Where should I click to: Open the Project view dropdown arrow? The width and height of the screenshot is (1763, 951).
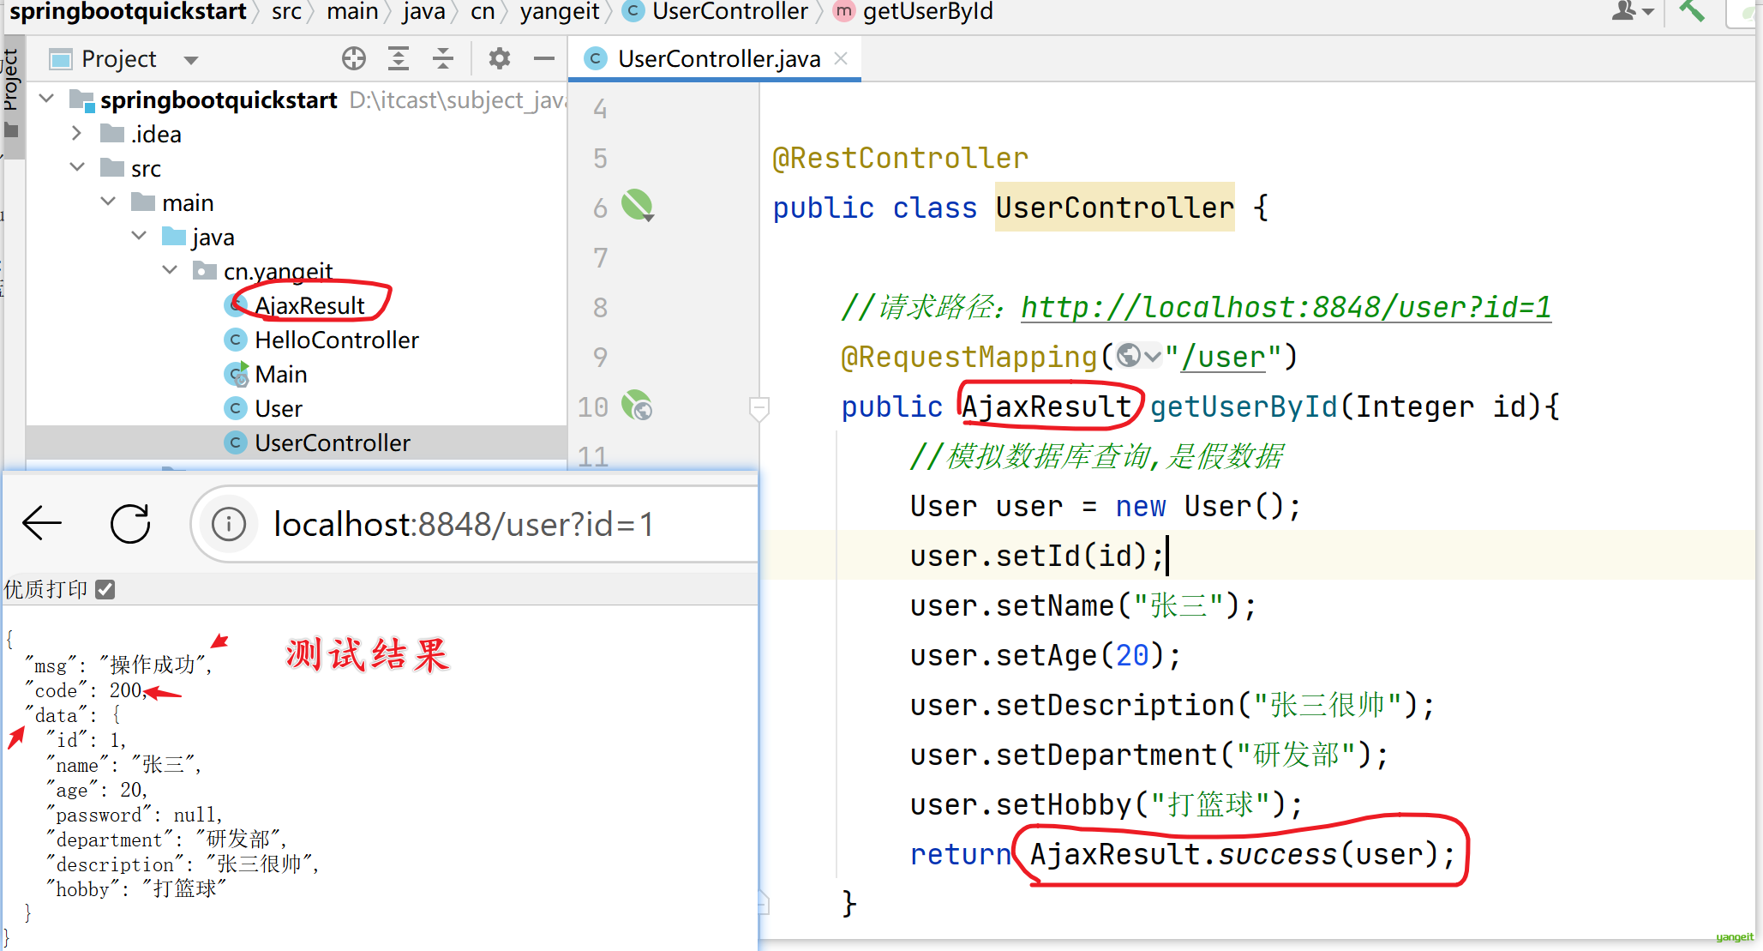point(190,60)
